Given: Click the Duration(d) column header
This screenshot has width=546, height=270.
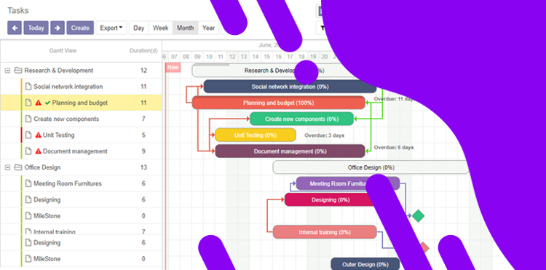Looking at the screenshot, I should point(143,51).
